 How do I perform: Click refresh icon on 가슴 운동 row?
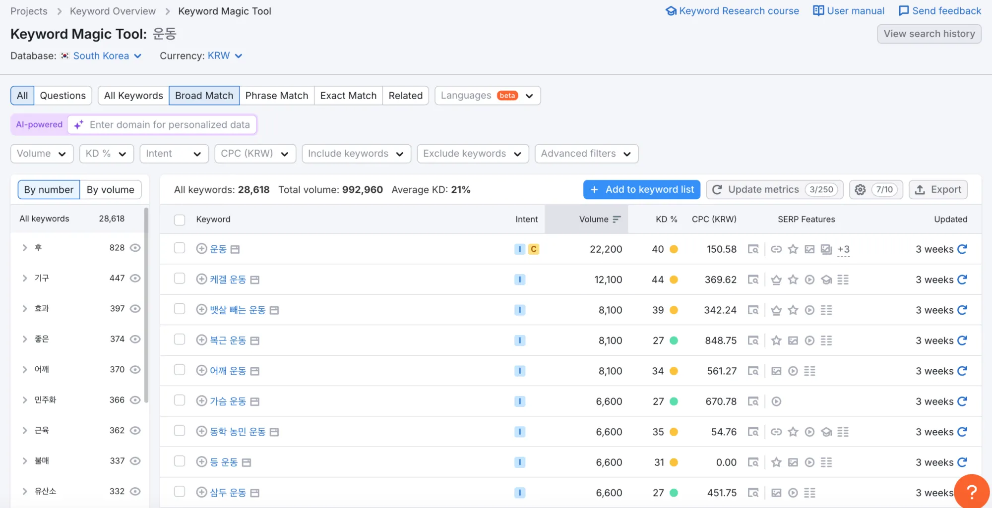point(962,401)
